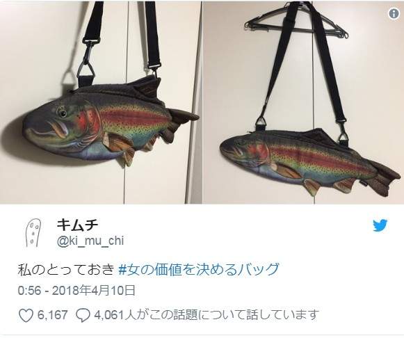Click the 2018年4月10日 date text
Viewport: 404px width, 338px height.
(x=94, y=291)
